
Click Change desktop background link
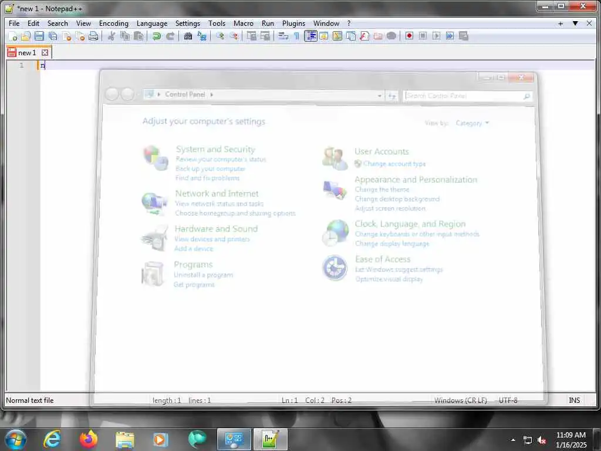pyautogui.click(x=397, y=199)
